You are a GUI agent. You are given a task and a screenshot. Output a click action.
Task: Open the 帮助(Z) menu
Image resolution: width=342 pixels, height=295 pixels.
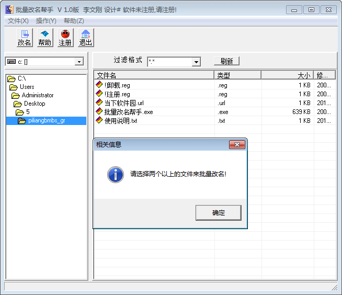74,21
